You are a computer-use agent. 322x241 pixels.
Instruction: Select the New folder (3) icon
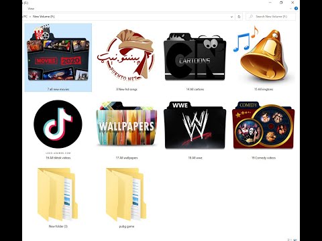(x=58, y=195)
